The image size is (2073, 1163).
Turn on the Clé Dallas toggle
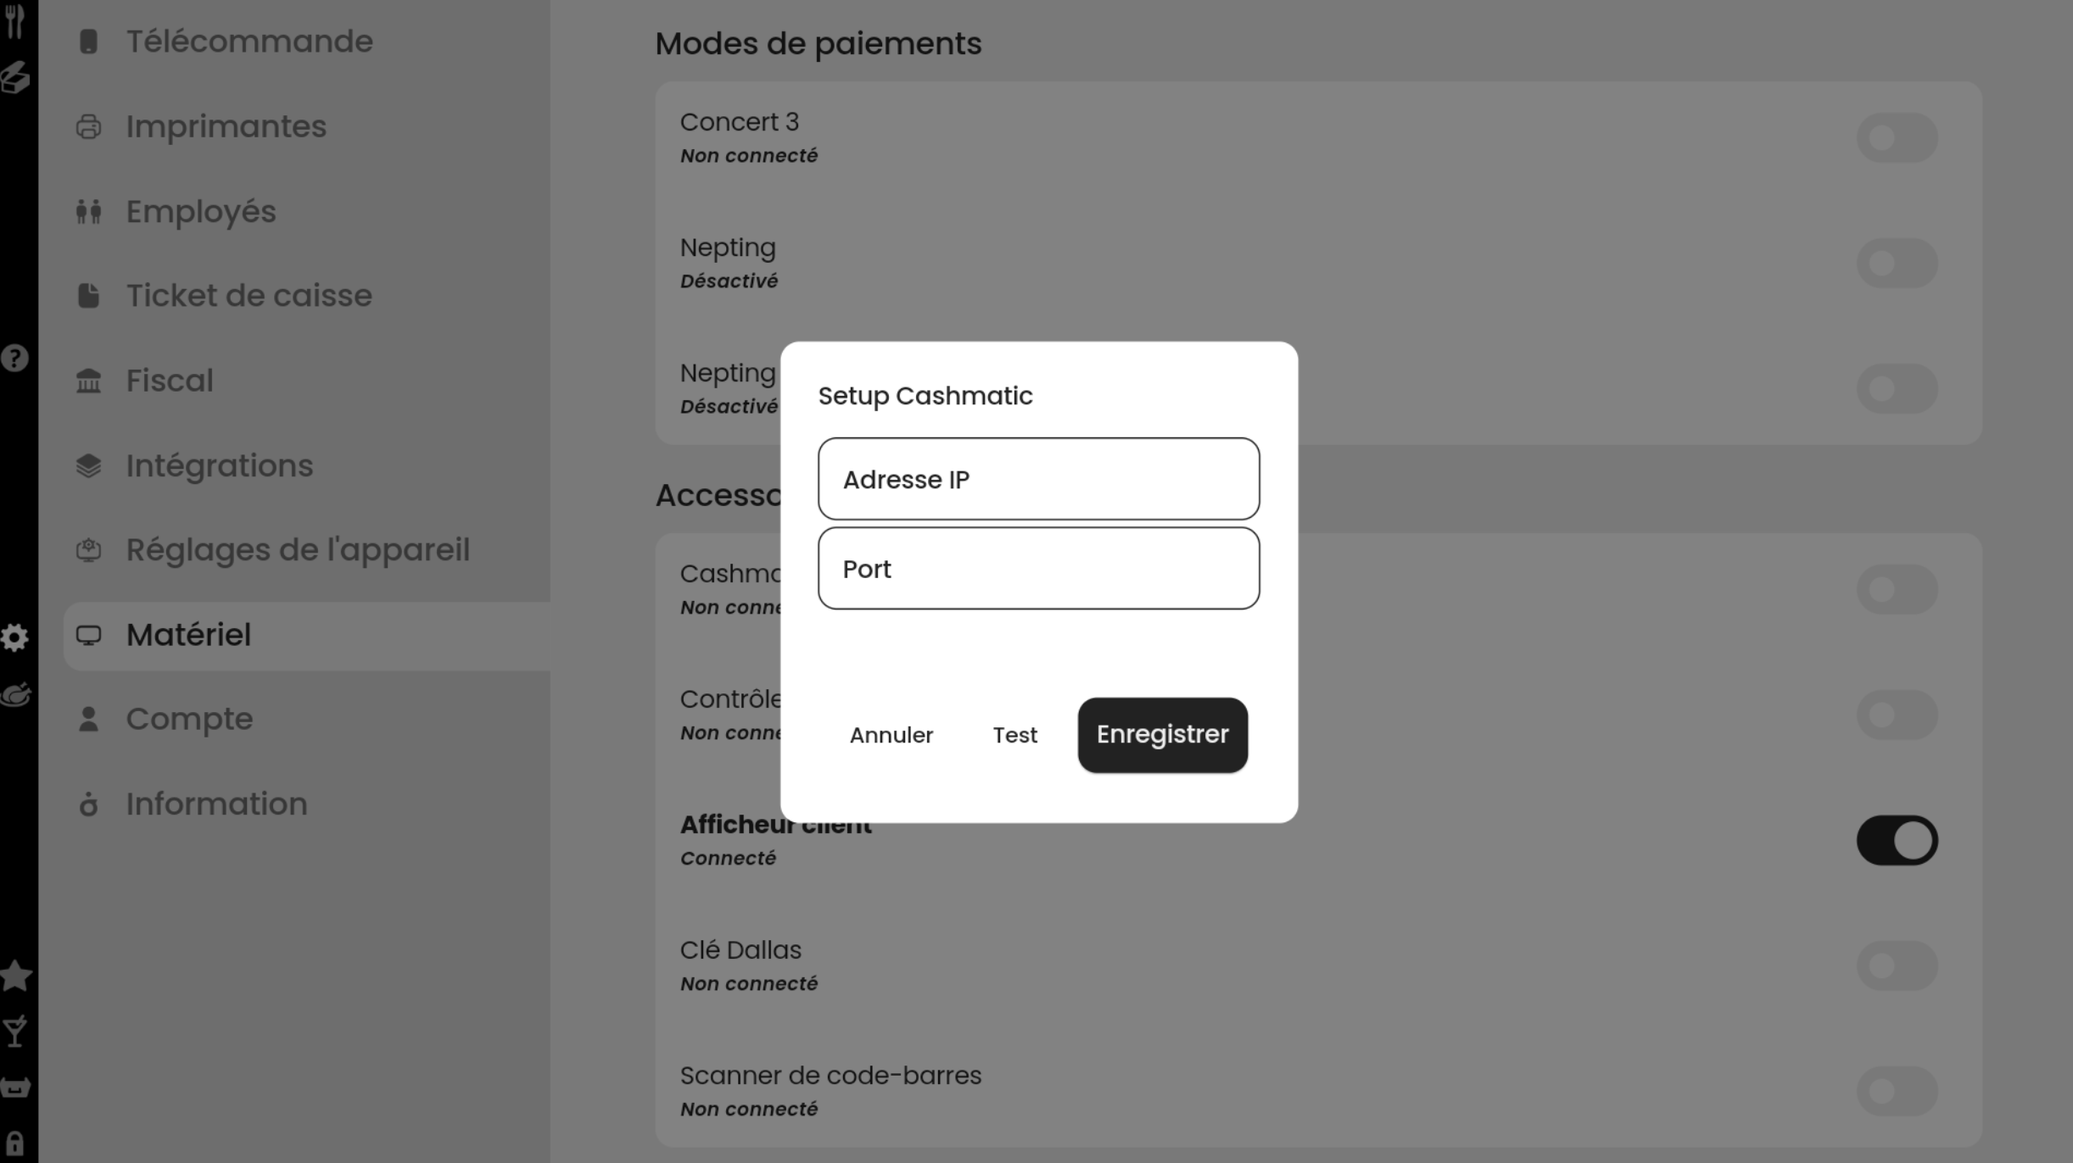click(1897, 965)
